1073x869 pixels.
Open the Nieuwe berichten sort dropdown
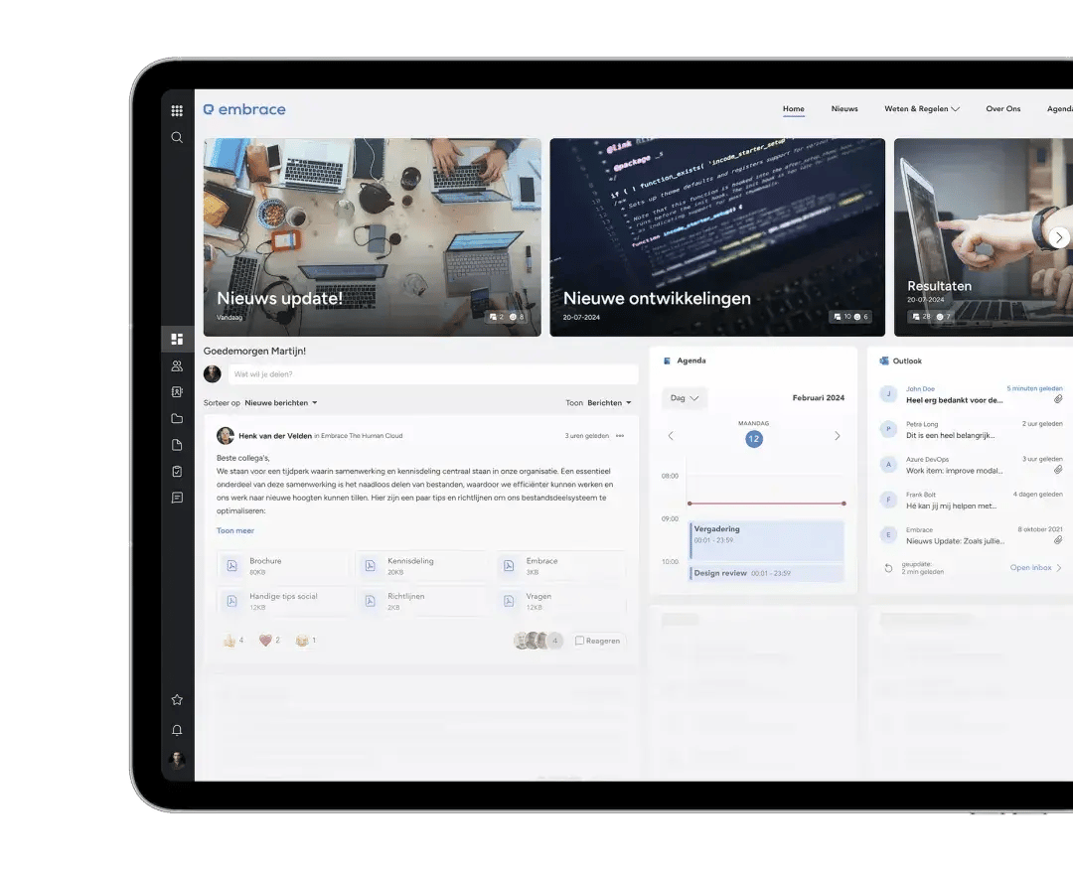pos(281,403)
